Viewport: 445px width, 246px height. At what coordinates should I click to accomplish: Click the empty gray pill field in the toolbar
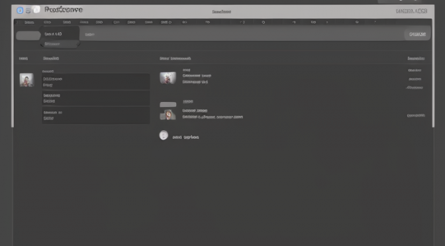[x=28, y=36]
